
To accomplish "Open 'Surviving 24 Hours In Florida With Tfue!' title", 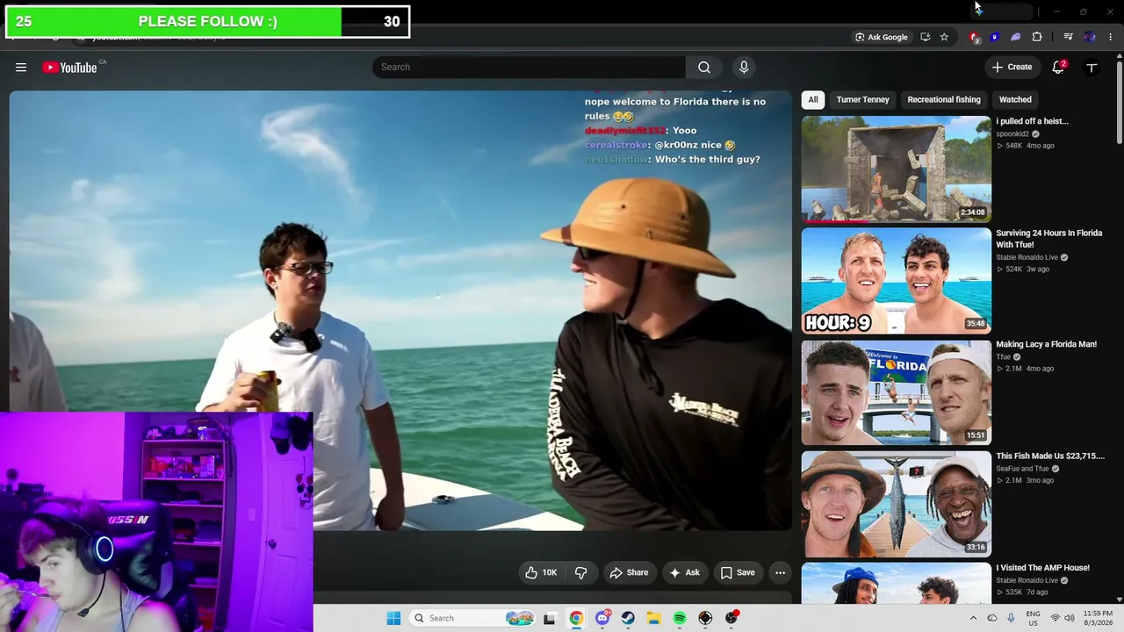I will tap(1048, 239).
